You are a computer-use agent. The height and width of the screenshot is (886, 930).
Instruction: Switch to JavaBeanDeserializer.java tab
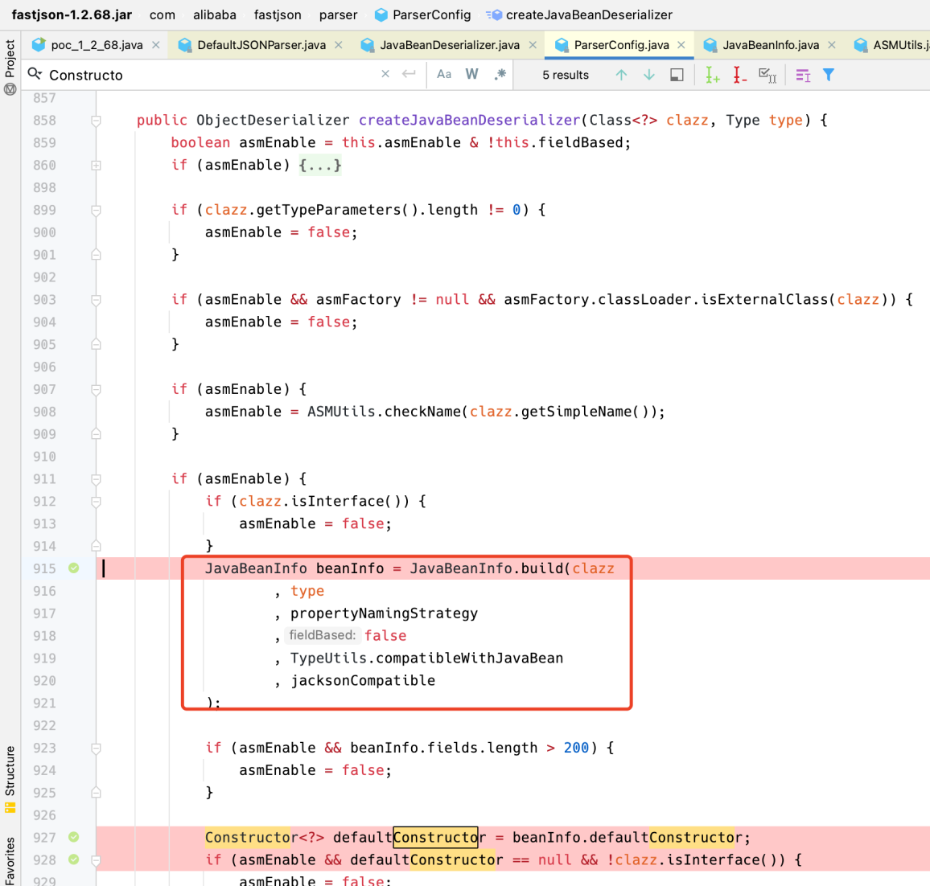(450, 45)
